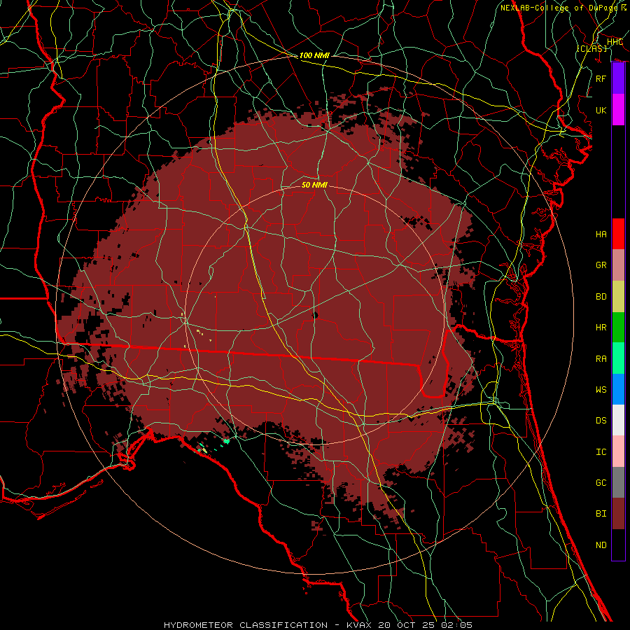Click the 'GC' legend label

pyautogui.click(x=601, y=483)
